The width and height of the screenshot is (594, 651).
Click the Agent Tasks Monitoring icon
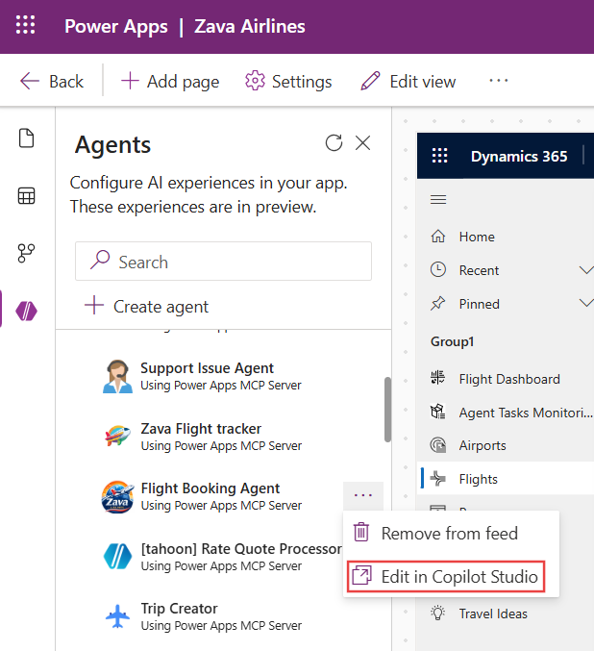point(438,412)
